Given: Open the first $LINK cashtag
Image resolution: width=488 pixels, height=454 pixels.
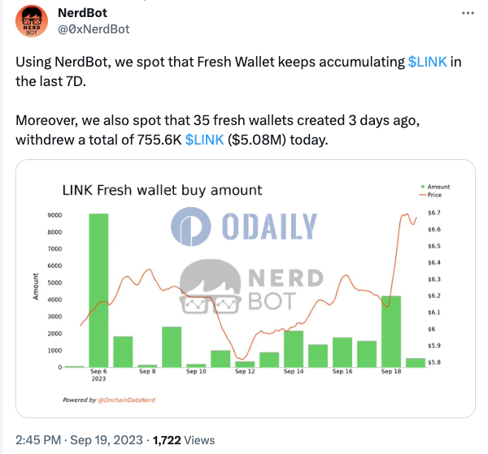Looking at the screenshot, I should 427,62.
